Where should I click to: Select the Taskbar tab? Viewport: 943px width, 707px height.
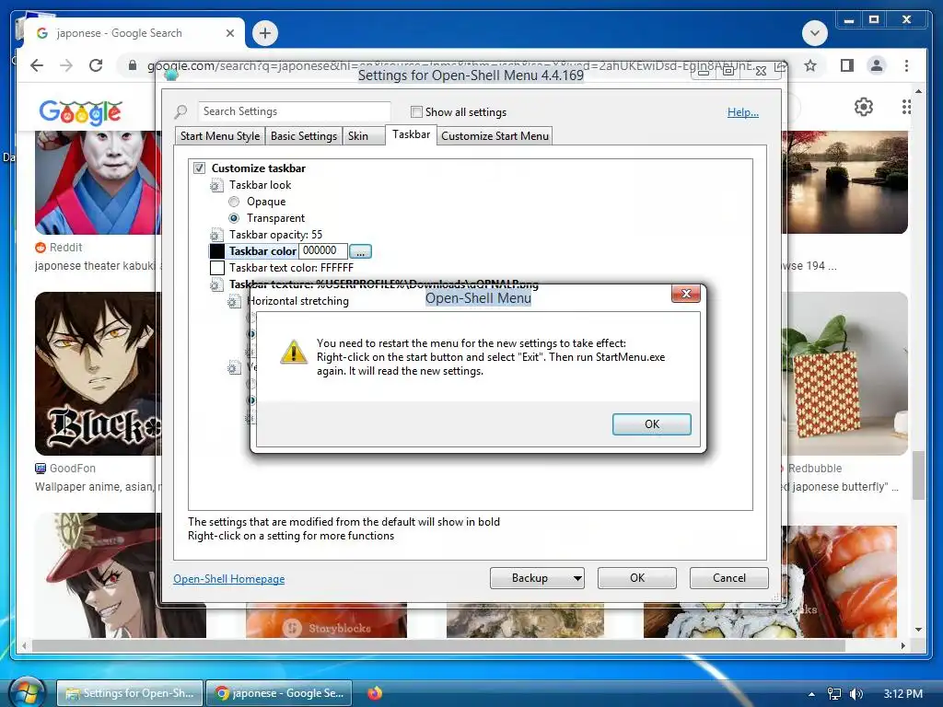coord(412,134)
